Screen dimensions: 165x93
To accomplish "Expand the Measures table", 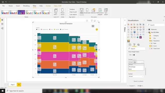I will 147,29.
